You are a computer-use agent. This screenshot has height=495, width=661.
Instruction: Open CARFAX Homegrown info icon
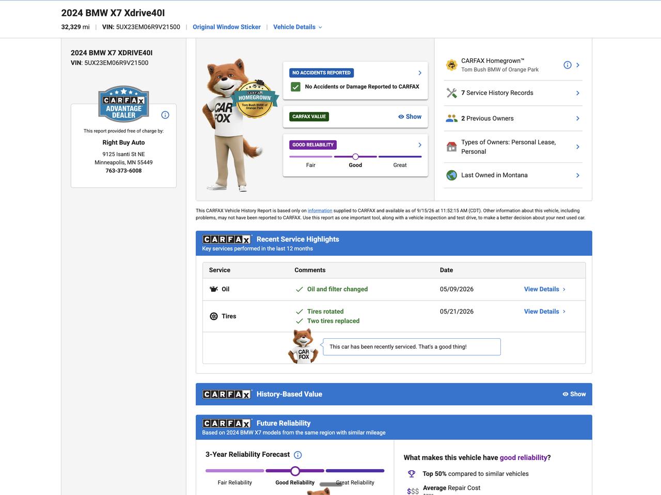click(x=568, y=65)
